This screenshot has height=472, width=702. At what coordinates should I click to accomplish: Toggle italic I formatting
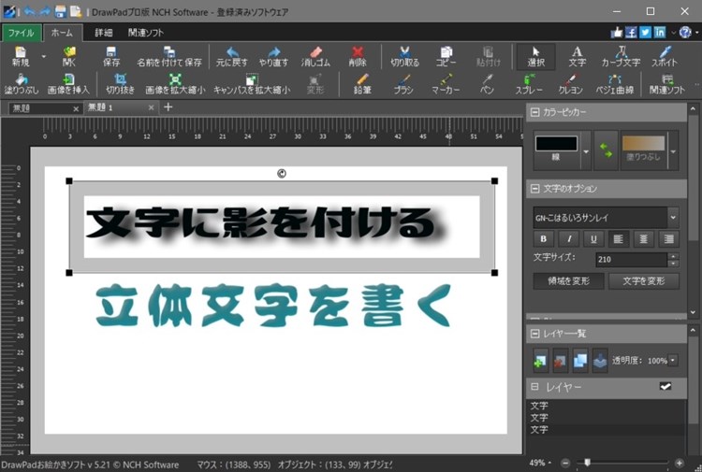(569, 239)
